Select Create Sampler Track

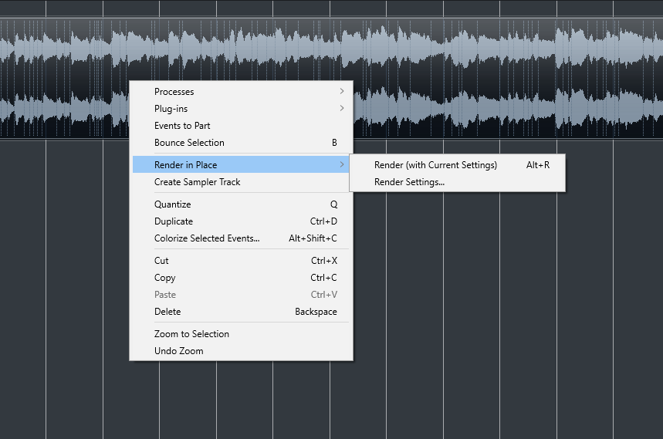pyautogui.click(x=198, y=182)
